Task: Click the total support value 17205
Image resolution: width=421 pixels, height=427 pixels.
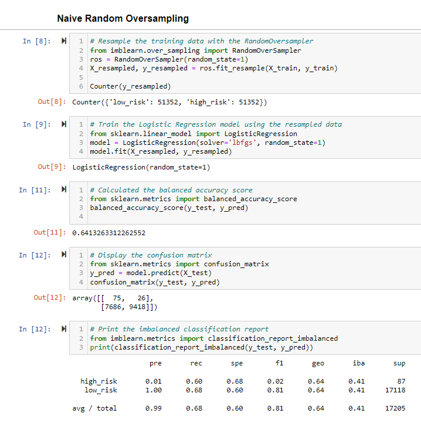Action: pyautogui.click(x=395, y=408)
